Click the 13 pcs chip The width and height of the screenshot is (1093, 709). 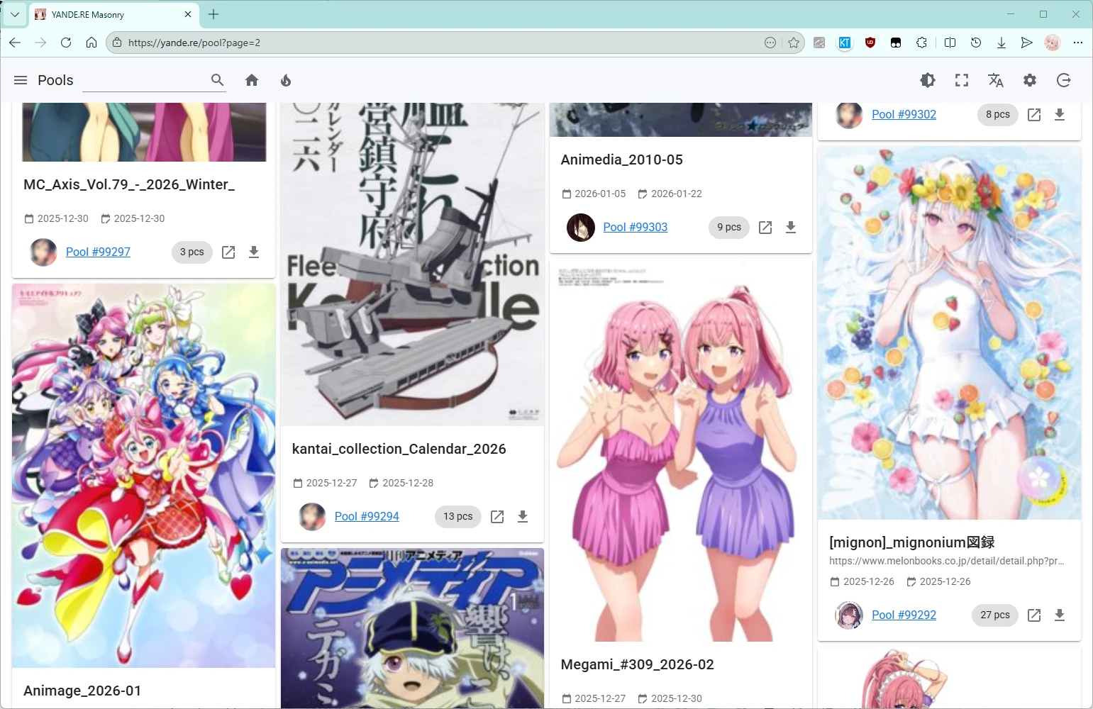pos(458,516)
